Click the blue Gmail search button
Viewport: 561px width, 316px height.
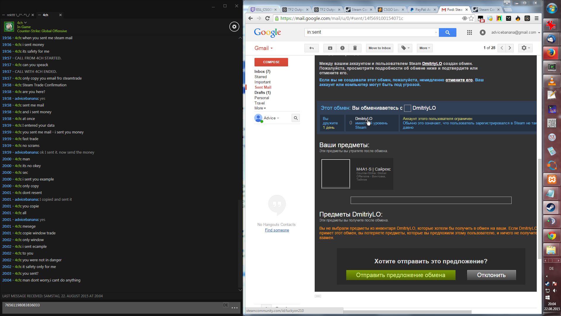[x=447, y=32]
